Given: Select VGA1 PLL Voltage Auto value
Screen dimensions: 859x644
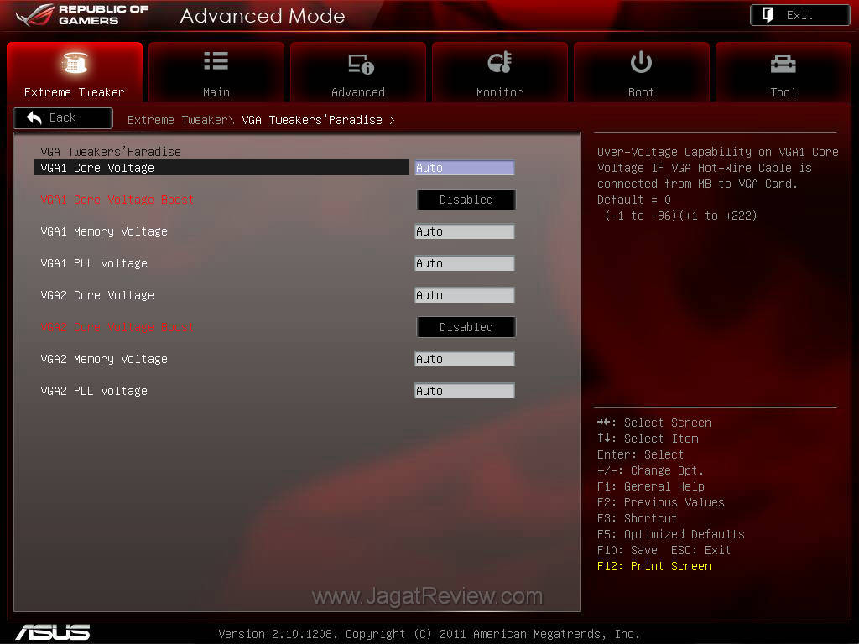Looking at the screenshot, I should click(464, 263).
